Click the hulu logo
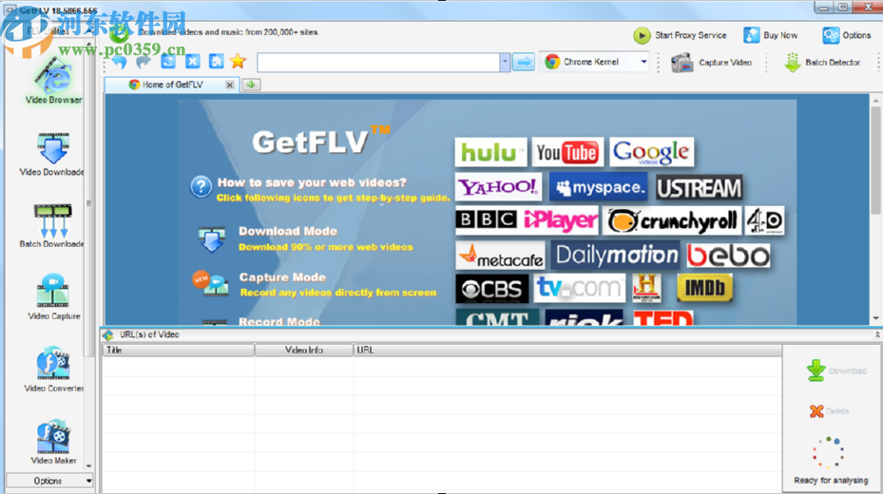This screenshot has height=494, width=883. pyautogui.click(x=491, y=152)
